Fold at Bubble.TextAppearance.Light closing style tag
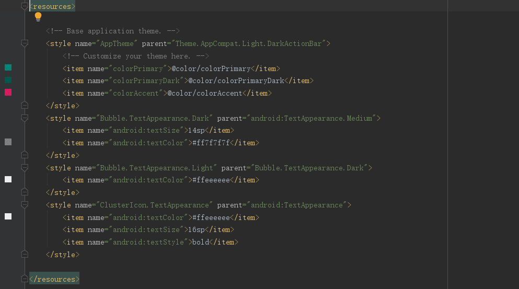Viewport: 519px width, 289px height. pos(25,192)
